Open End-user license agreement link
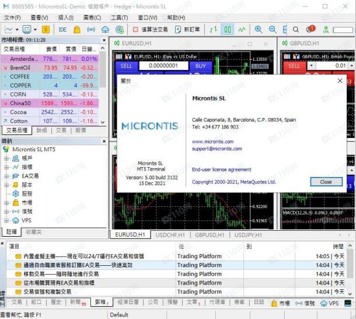The width and height of the screenshot is (356, 319). pyautogui.click(x=222, y=169)
